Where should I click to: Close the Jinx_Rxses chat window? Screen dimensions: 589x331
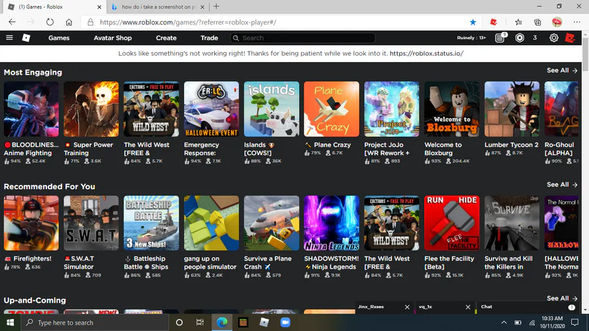[407, 307]
